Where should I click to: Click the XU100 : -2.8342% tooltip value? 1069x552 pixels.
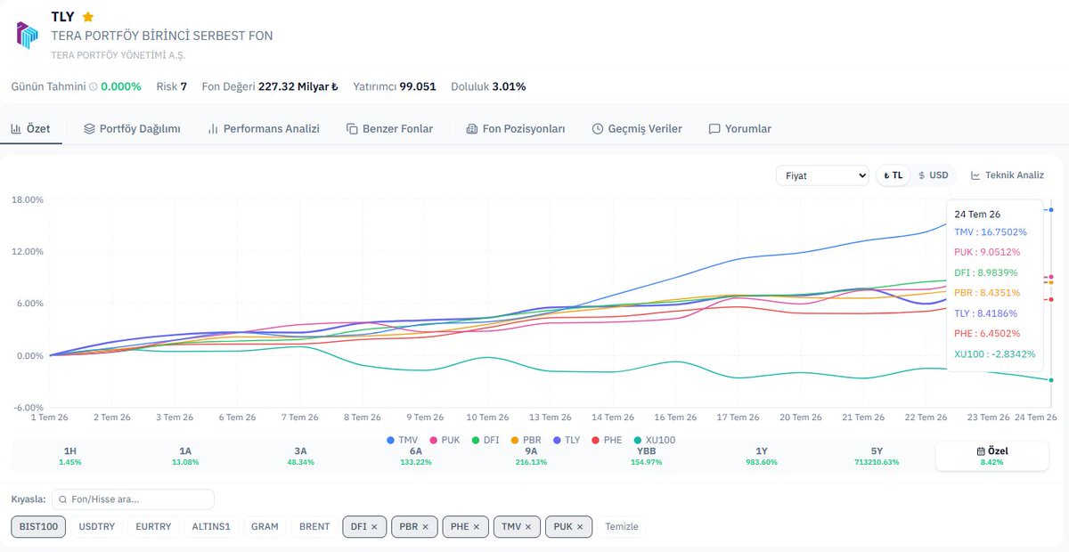[995, 353]
